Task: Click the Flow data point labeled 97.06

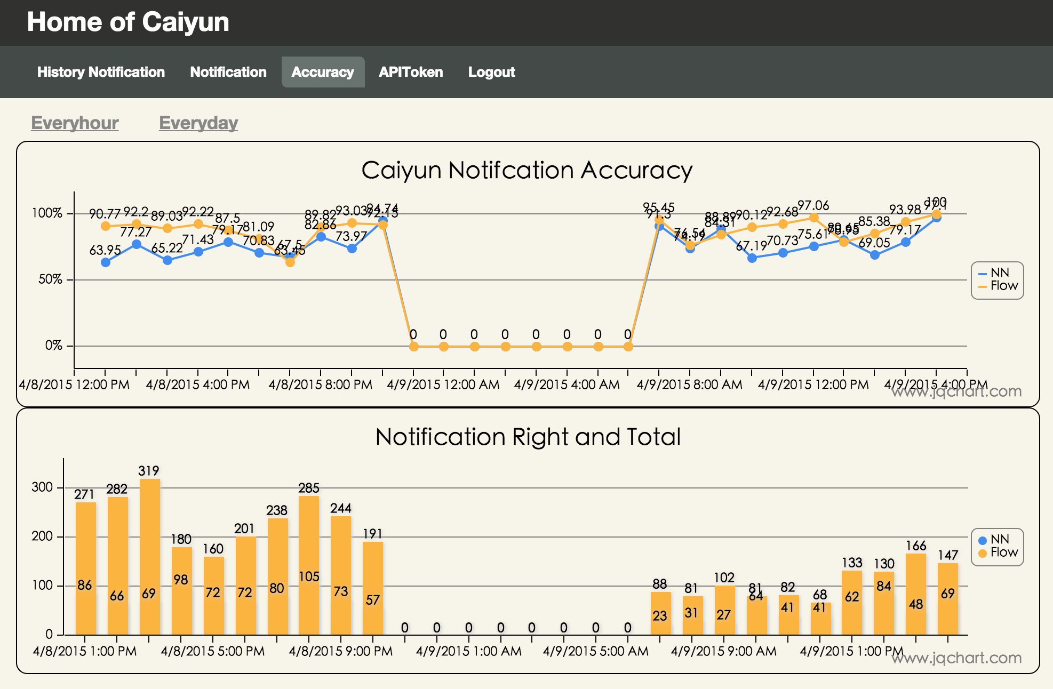Action: [x=814, y=218]
